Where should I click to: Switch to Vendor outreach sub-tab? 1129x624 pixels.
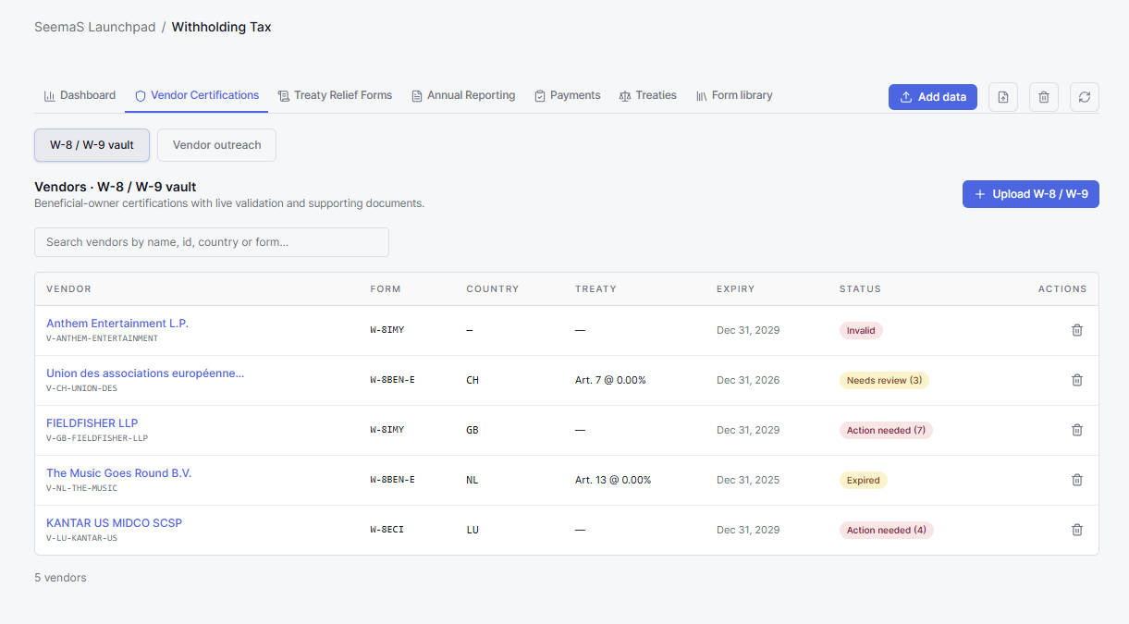pyautogui.click(x=216, y=145)
